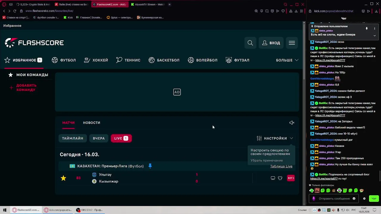Switch to the Новости tab
Screen dimensions: 381x214
pyautogui.click(x=91, y=123)
